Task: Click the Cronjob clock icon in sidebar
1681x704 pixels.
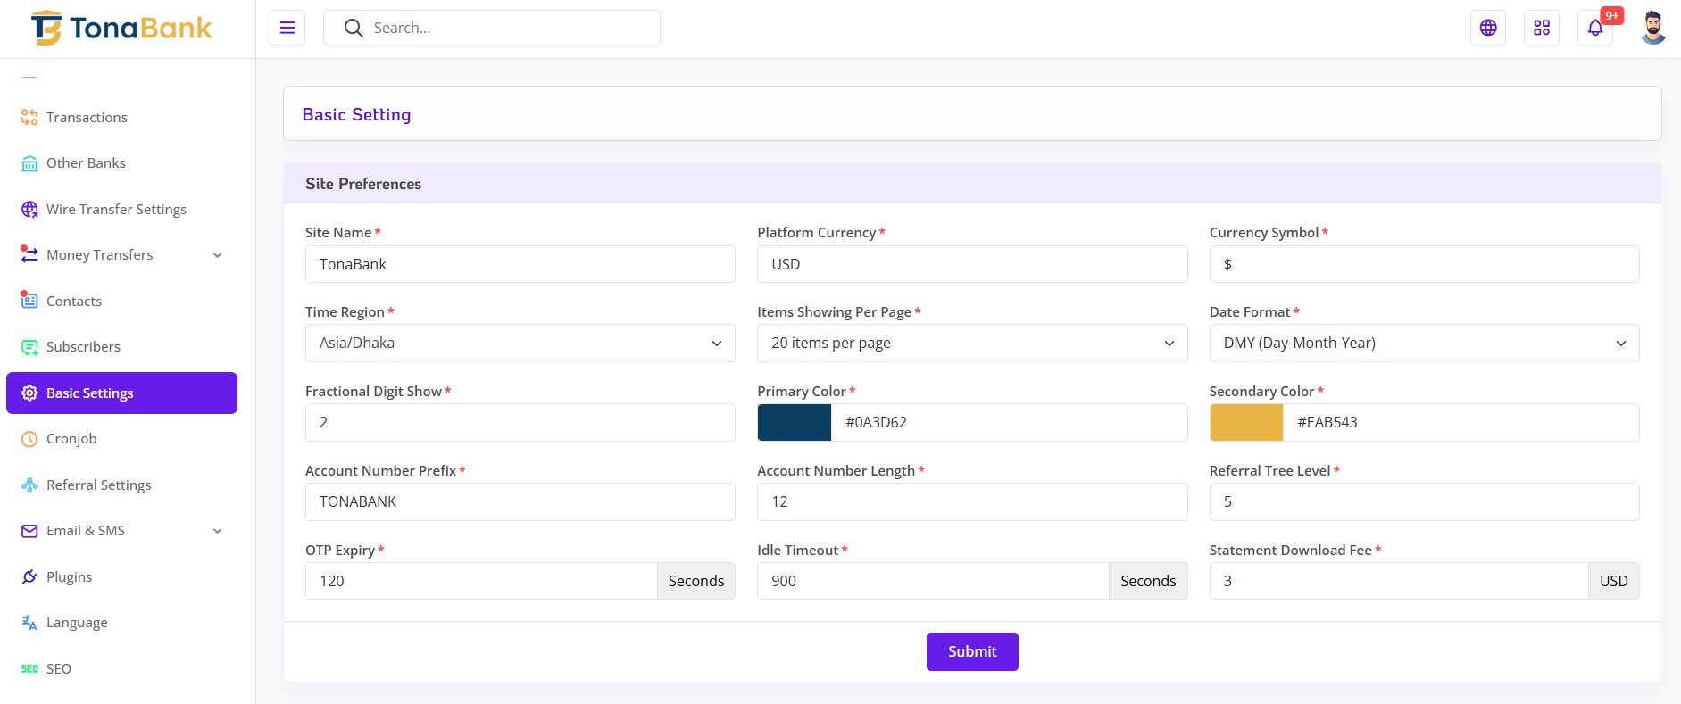Action: [29, 439]
